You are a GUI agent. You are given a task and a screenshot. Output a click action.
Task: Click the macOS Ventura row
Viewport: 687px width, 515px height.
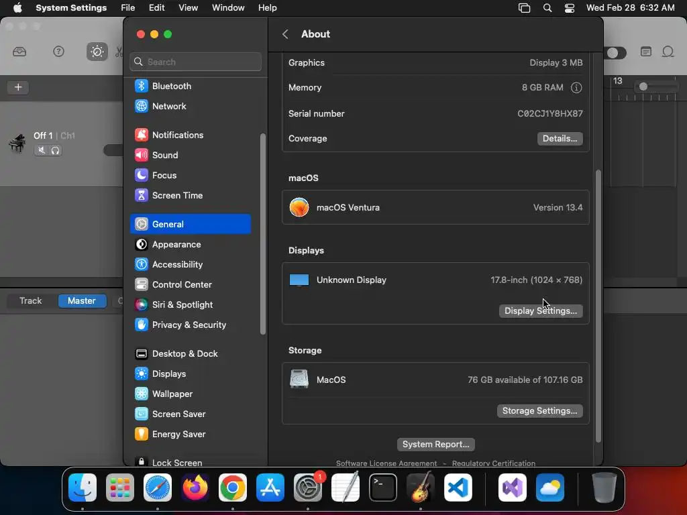click(435, 208)
